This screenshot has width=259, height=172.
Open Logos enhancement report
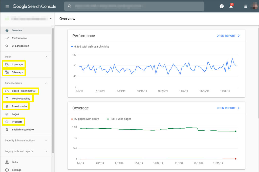[26, 114]
